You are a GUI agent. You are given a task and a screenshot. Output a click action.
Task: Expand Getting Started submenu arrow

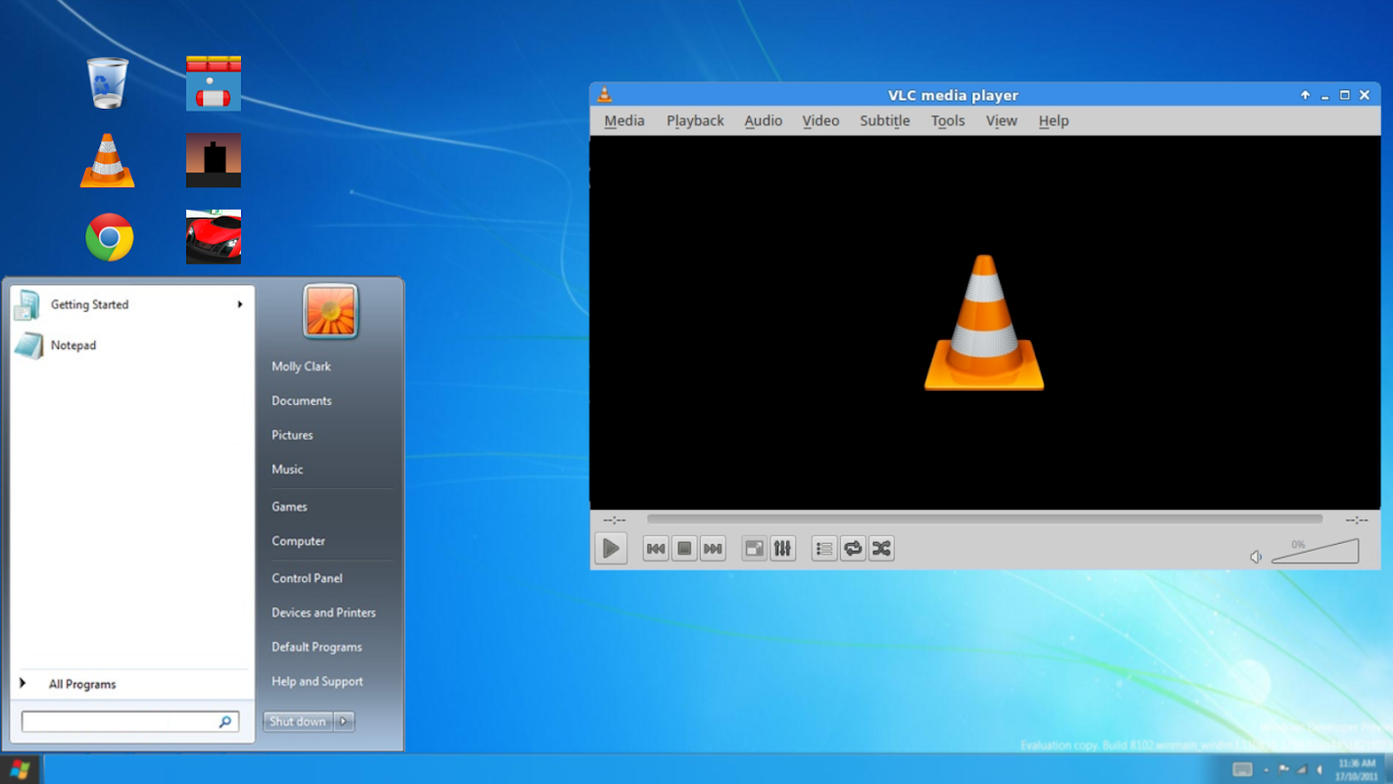tap(239, 305)
